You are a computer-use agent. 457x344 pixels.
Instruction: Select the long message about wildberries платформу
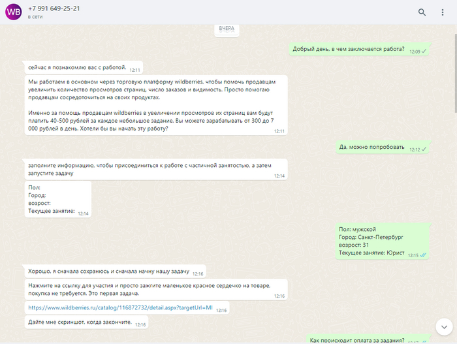156,105
